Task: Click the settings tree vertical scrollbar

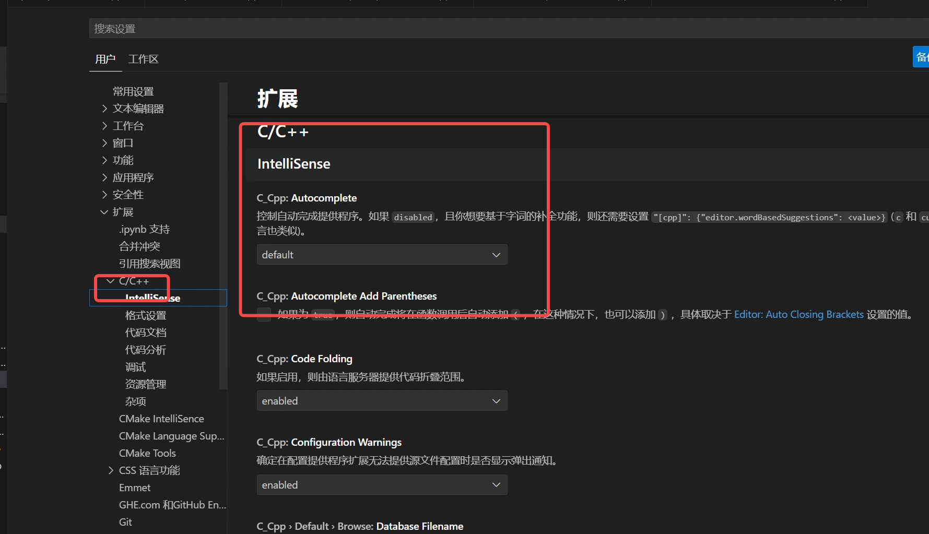Action: click(224, 236)
